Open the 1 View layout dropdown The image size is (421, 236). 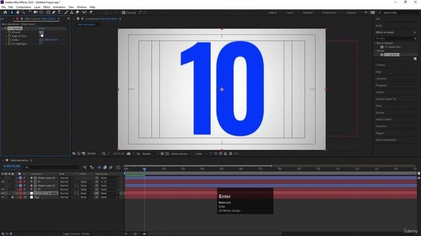point(201,154)
